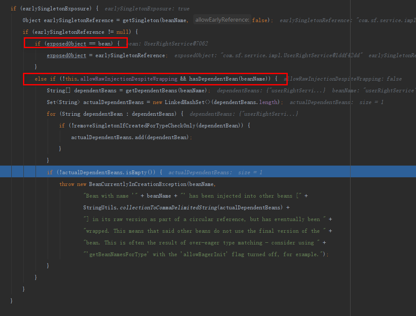Click the 'allowRawInjectionDespiteWrapping: false' inline hint
This screenshot has height=316, width=416.
[342, 79]
